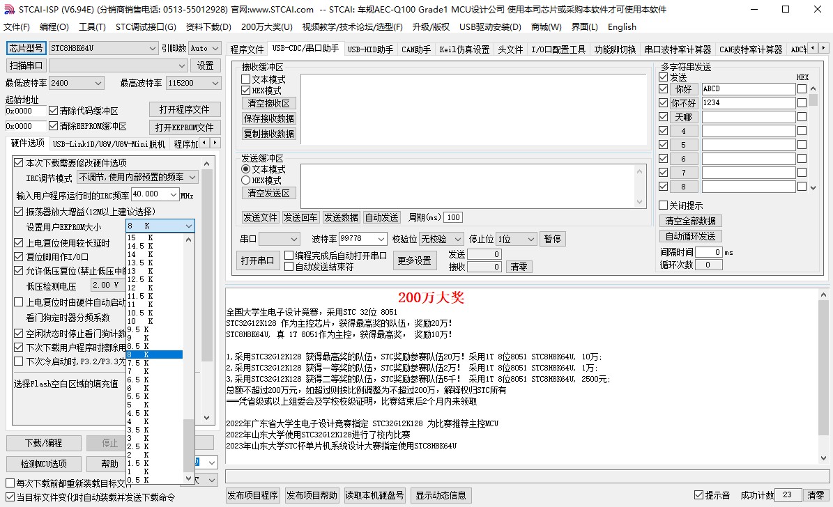Enable 自动发送结束符 checkbox

click(289, 267)
